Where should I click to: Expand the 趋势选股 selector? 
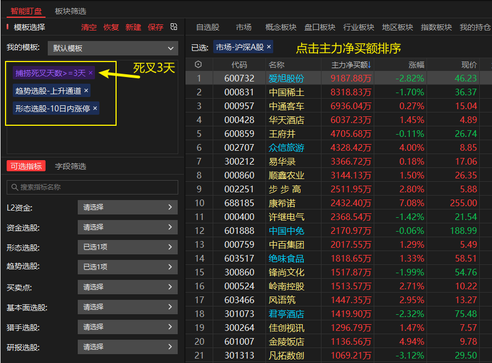click(128, 267)
